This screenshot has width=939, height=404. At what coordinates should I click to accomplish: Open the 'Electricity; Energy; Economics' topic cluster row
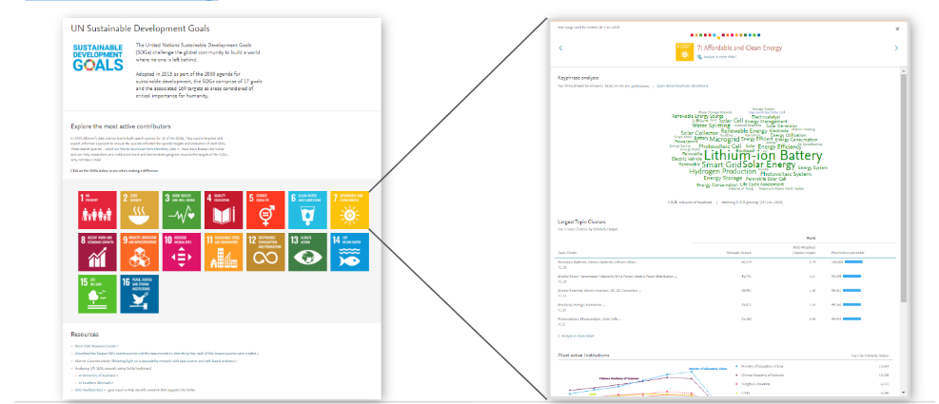point(727,308)
